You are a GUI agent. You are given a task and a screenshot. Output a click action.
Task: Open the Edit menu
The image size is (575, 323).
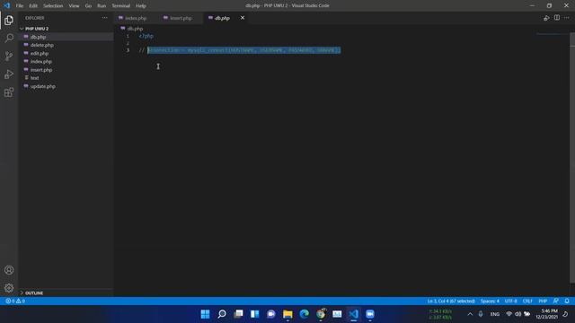[x=33, y=5]
